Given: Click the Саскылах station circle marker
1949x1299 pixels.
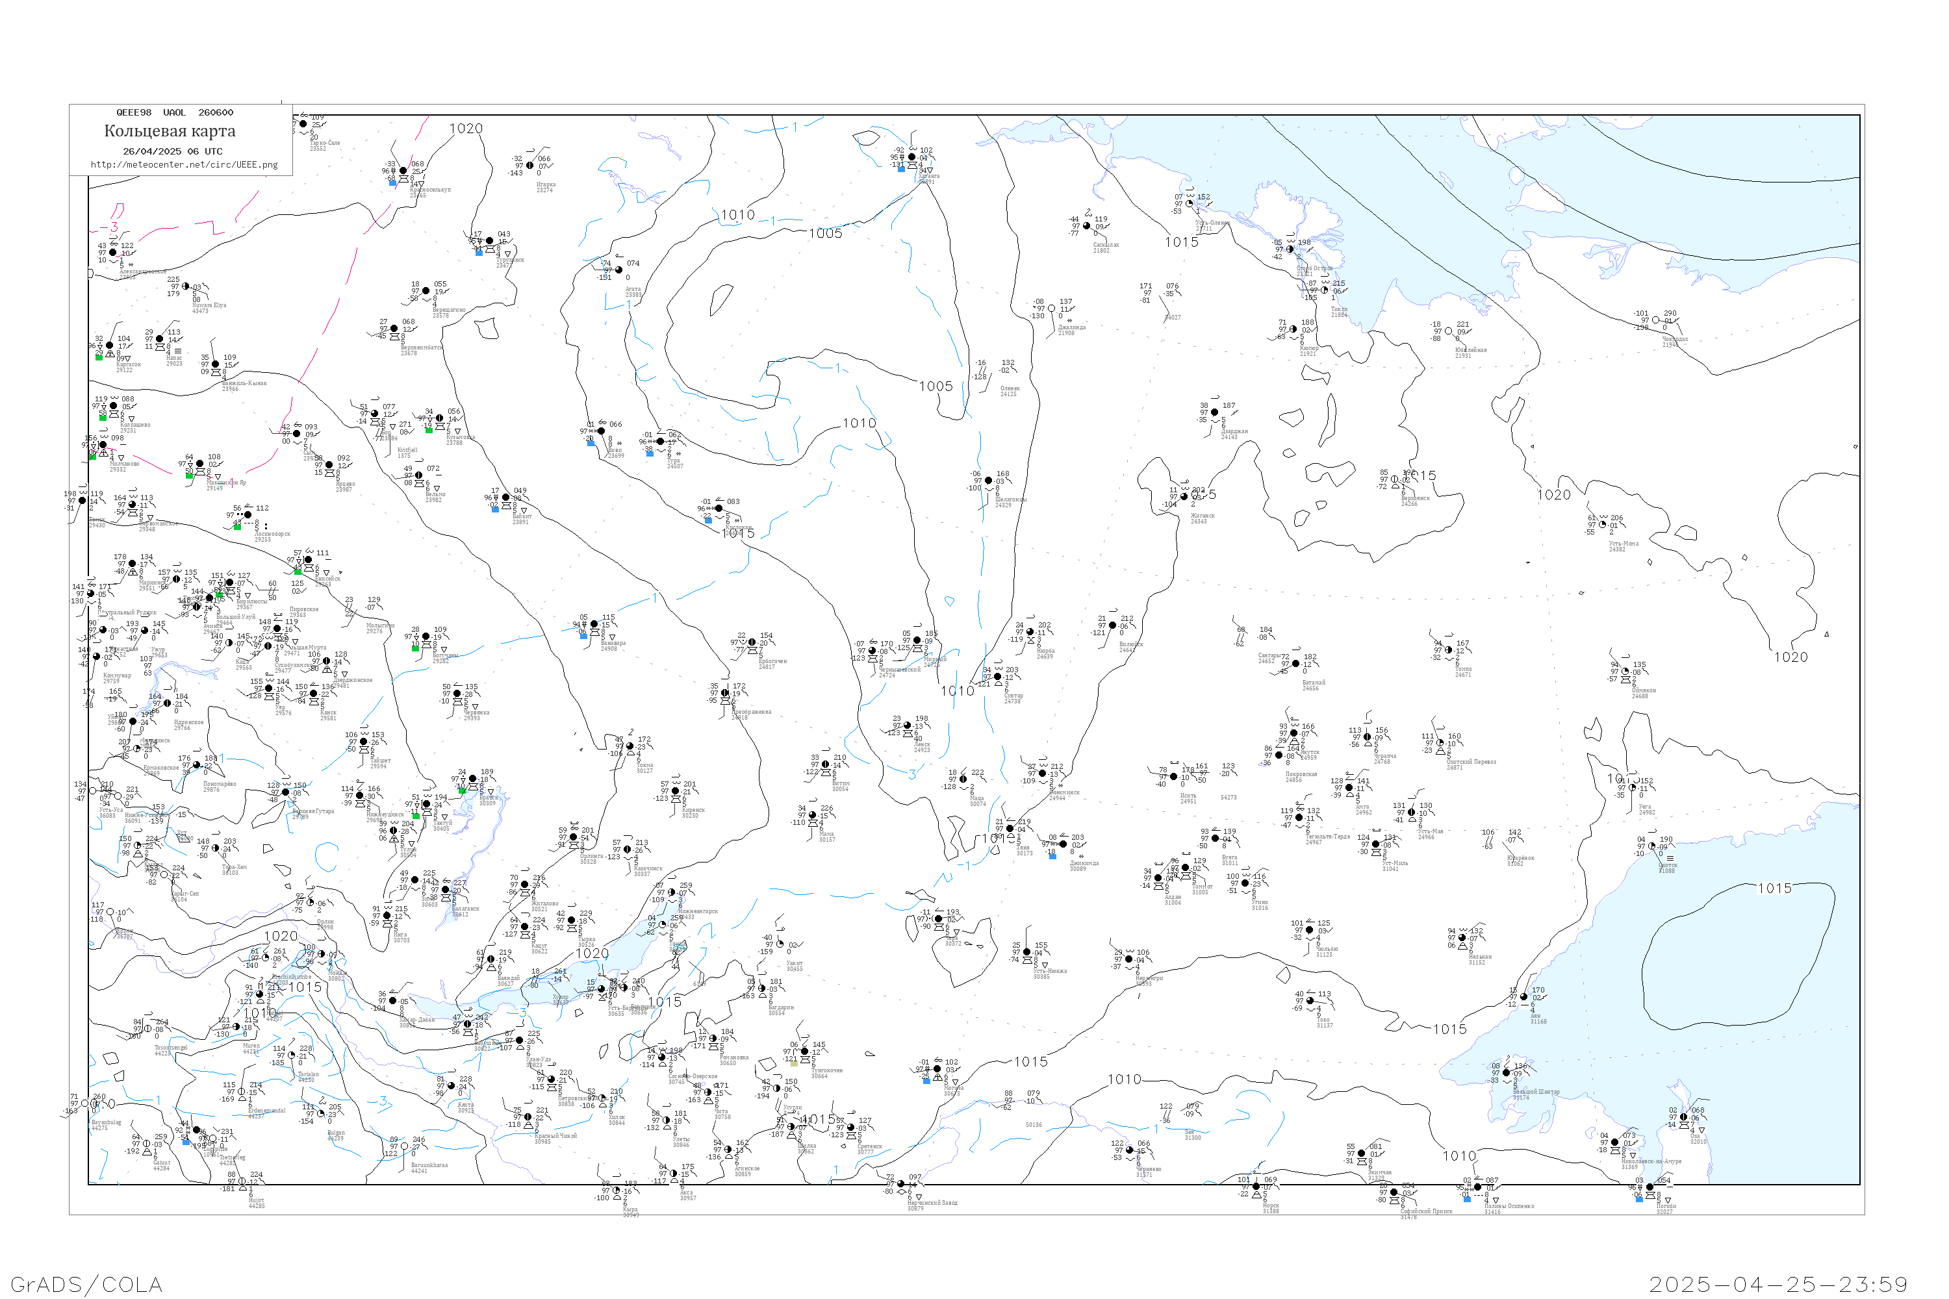Looking at the screenshot, I should (x=1086, y=226).
